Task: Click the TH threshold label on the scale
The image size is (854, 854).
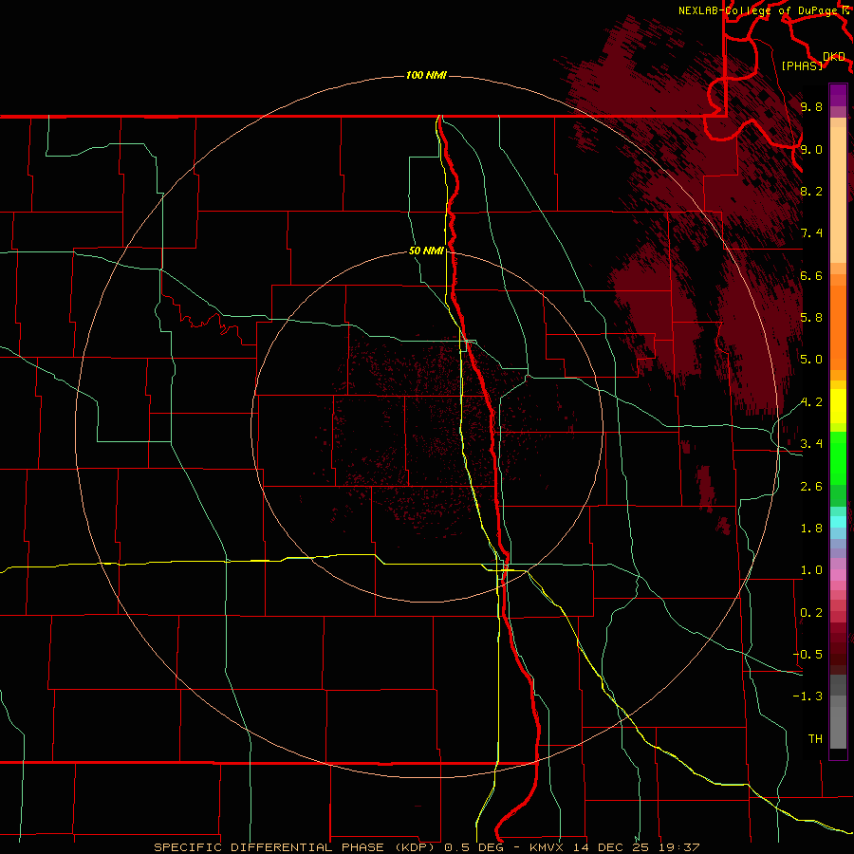Action: (815, 738)
